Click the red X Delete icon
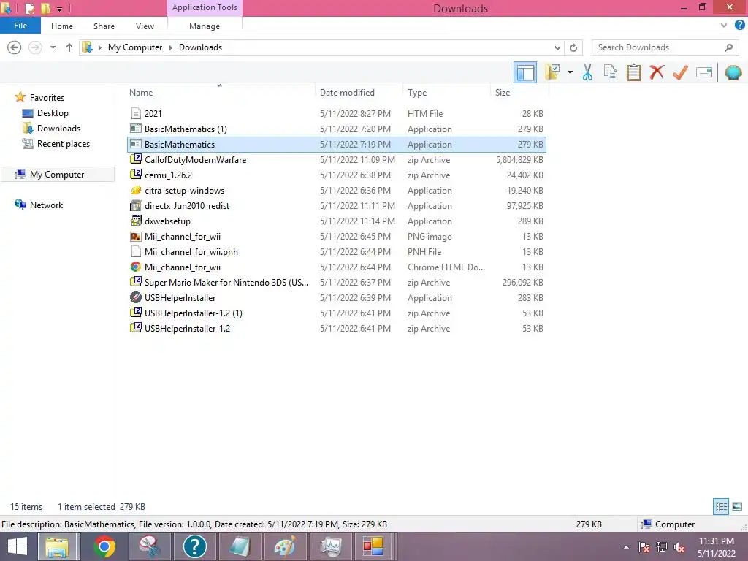The image size is (748, 561). [x=657, y=72]
